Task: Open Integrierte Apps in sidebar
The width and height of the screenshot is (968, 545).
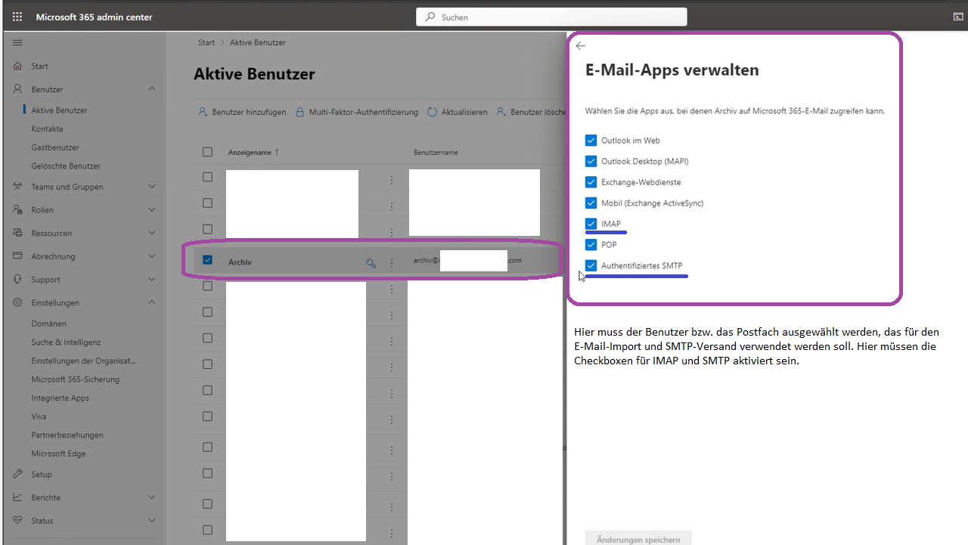Action: pos(60,398)
